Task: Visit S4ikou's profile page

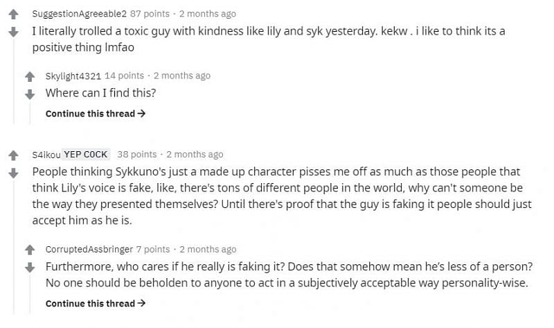Action: (46, 155)
